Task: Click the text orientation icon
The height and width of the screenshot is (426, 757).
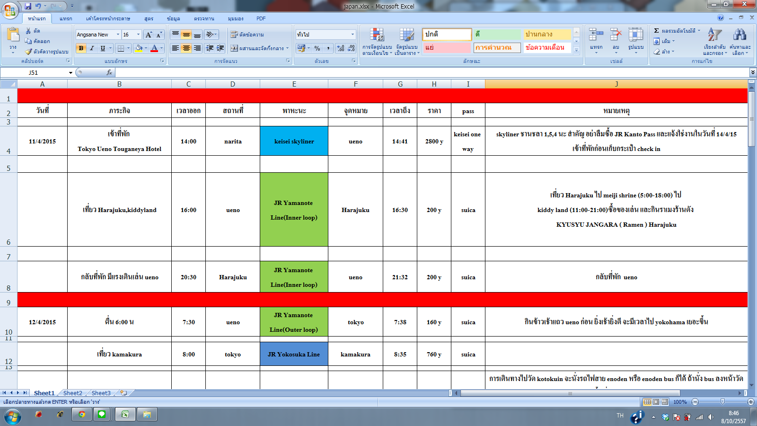Action: [x=210, y=35]
